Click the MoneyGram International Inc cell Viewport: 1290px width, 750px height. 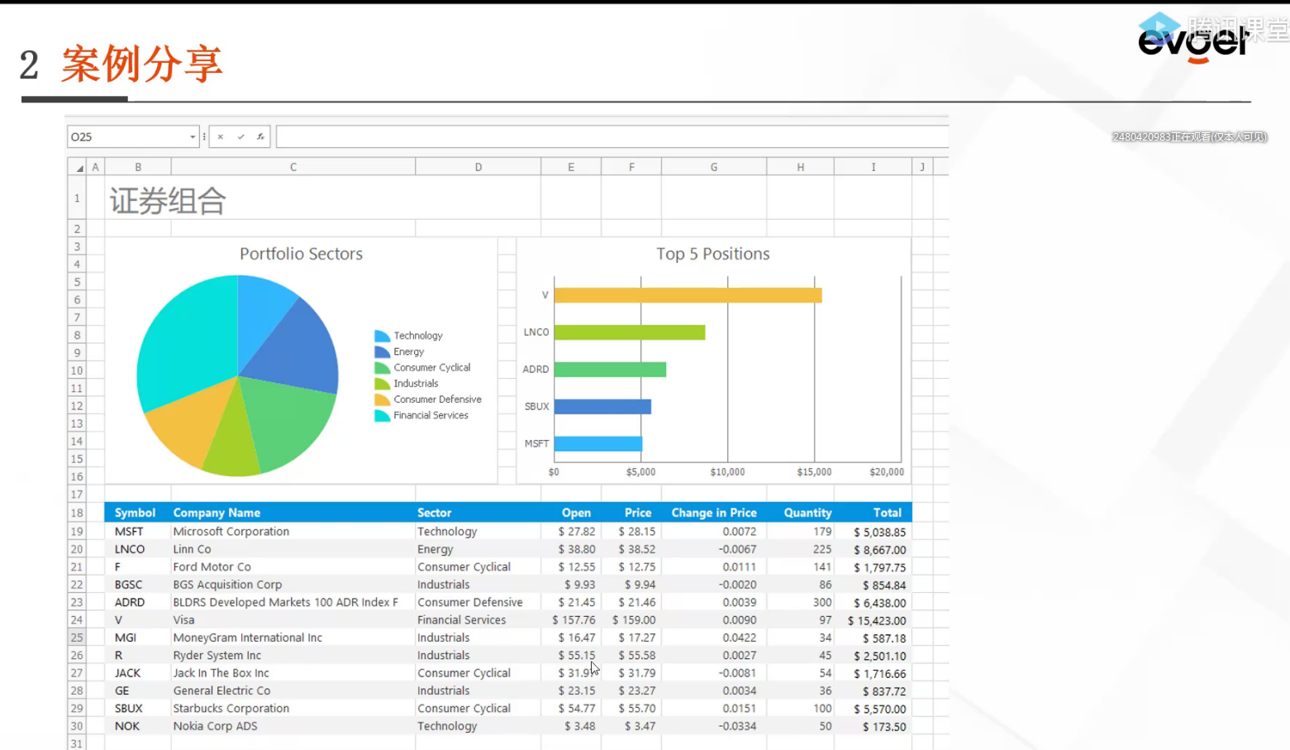(293, 638)
